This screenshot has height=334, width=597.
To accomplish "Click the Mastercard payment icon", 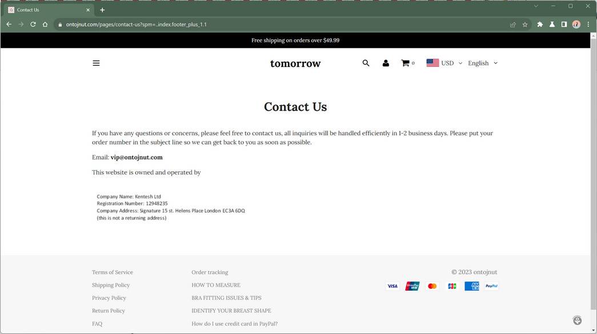I will pyautogui.click(x=432, y=286).
